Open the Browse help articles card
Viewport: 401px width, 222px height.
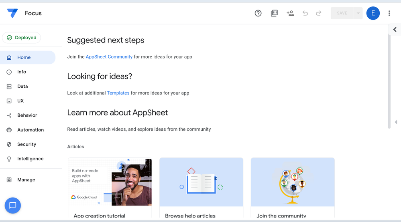tap(201, 188)
